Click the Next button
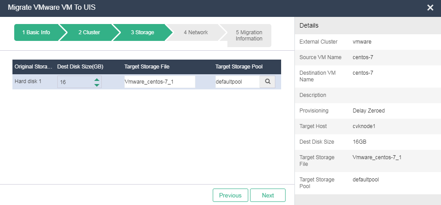441x205 pixels. click(268, 195)
